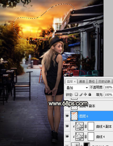The width and height of the screenshot is (113, 146).
Task: Click the 不透明度 opacity value field
Action: pos(109,87)
